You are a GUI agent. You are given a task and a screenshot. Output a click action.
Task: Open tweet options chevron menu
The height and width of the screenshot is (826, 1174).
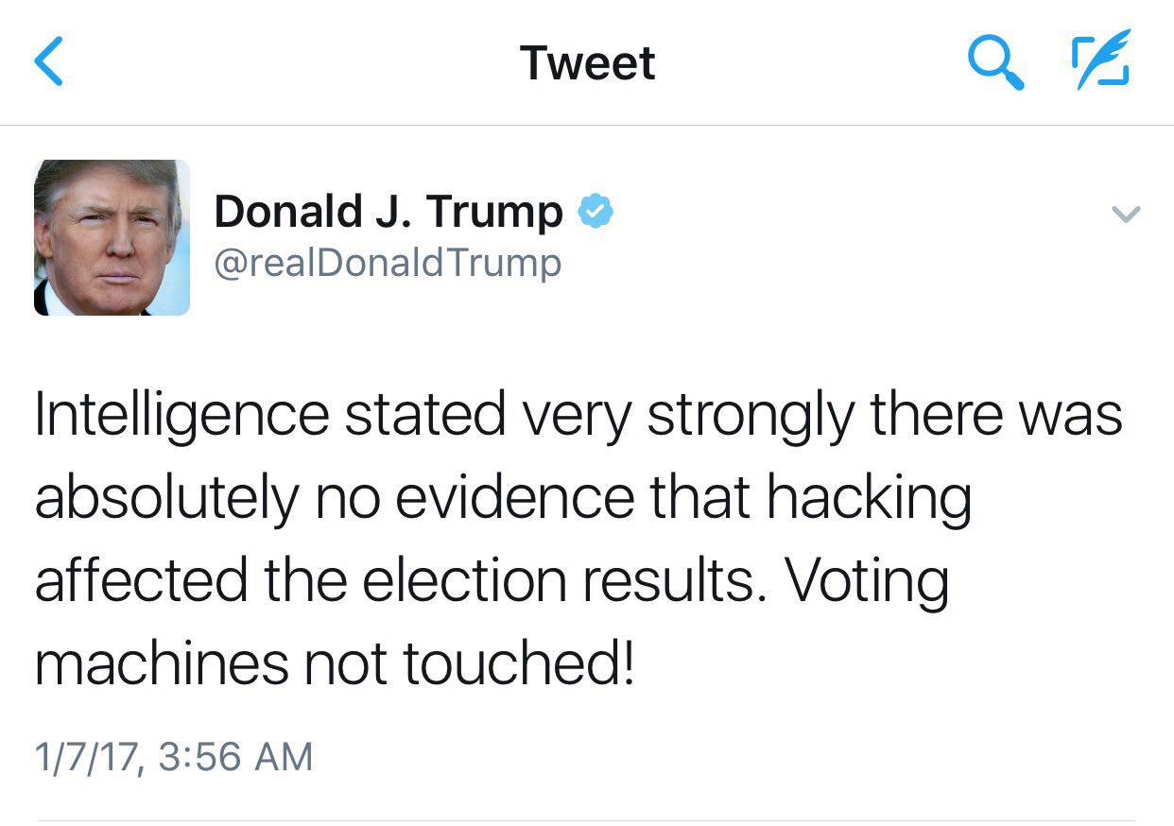click(1125, 214)
